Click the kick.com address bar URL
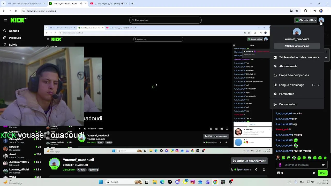 click(x=42, y=11)
